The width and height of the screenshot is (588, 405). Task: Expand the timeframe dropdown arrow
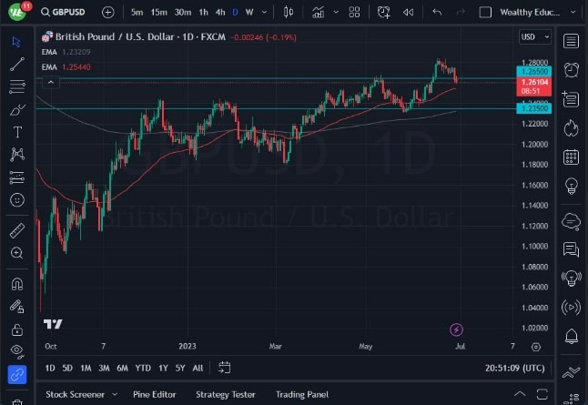pos(264,13)
